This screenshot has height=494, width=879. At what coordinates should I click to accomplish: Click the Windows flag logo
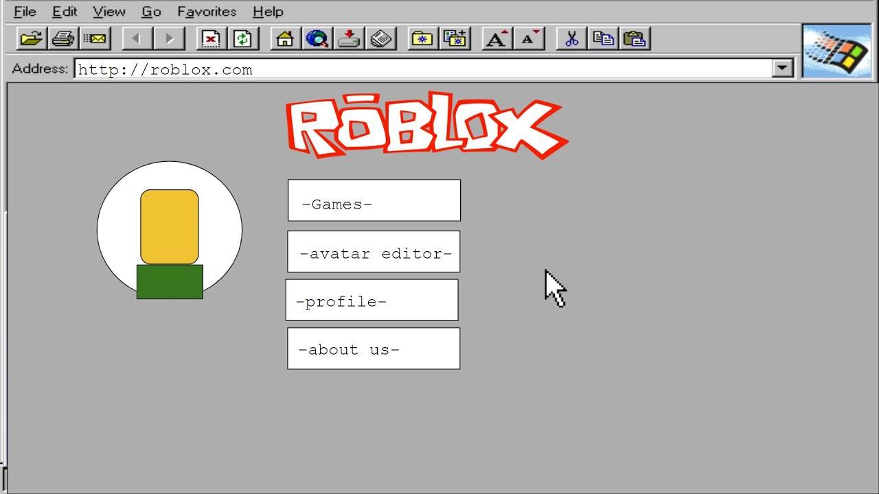coord(836,51)
